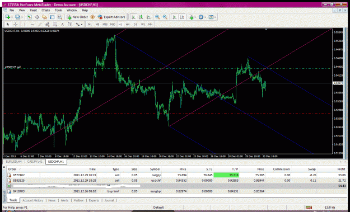Open the Profiles toolbar icon

click(17, 17)
